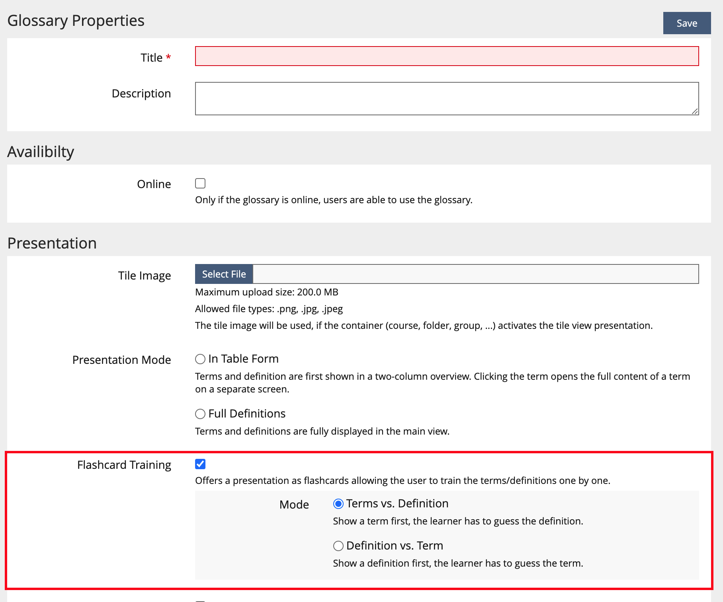The height and width of the screenshot is (602, 723).
Task: Switch to Definition vs. Term mode
Action: tap(338, 546)
